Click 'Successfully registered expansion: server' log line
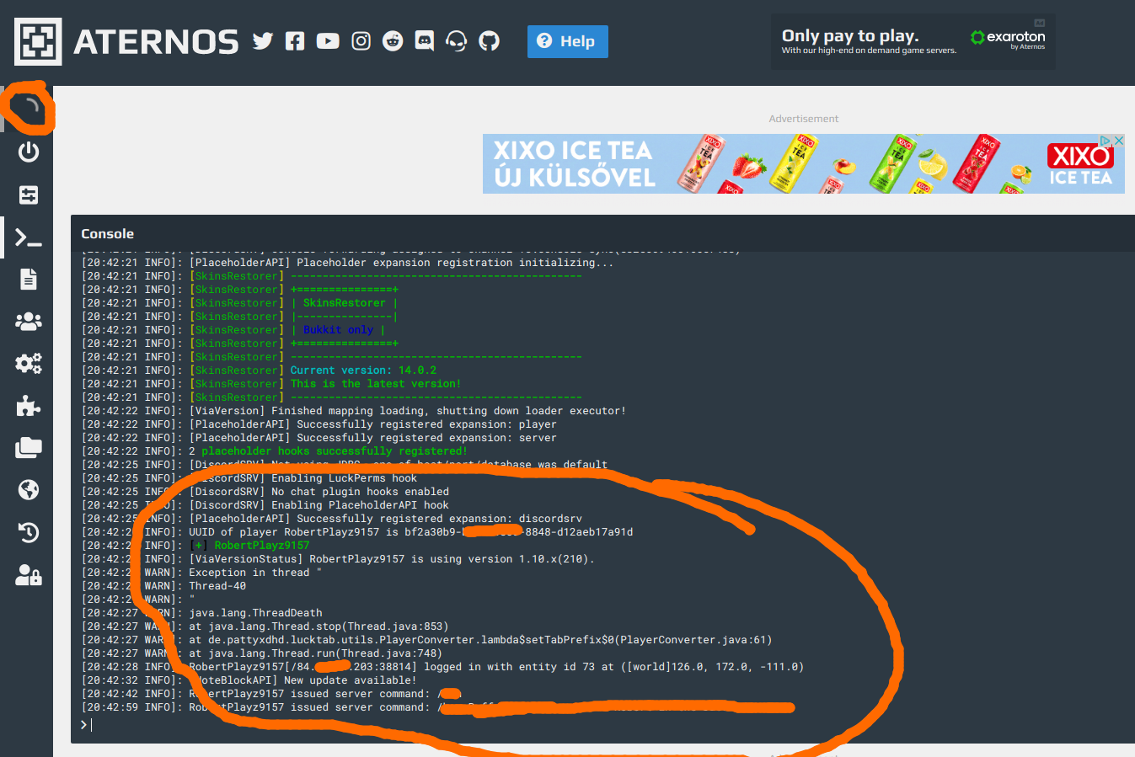Image resolution: width=1135 pixels, height=757 pixels. [319, 438]
